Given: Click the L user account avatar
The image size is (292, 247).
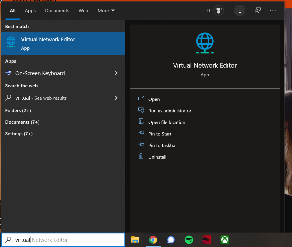Looking at the screenshot, I should point(240,11).
